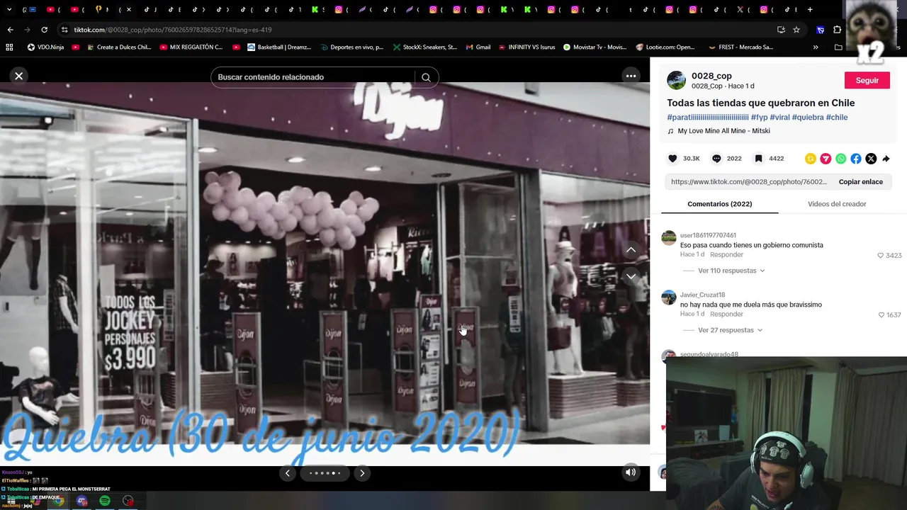Open the 0028_cop username link
907x510 pixels.
[711, 76]
